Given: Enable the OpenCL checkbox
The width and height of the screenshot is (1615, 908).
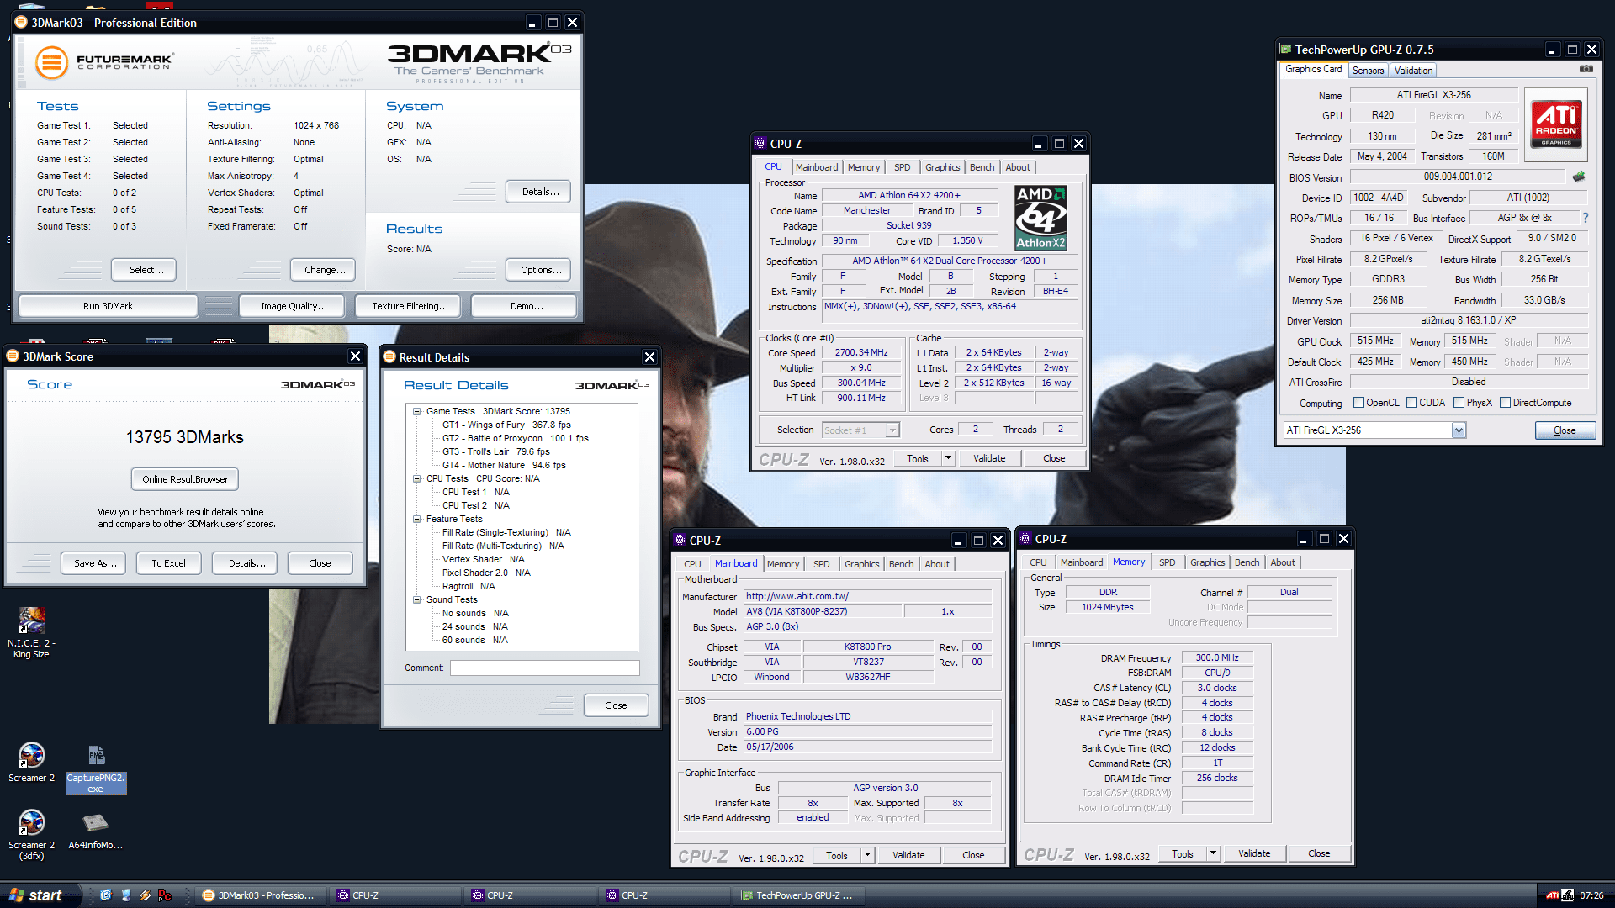Looking at the screenshot, I should click(1358, 403).
